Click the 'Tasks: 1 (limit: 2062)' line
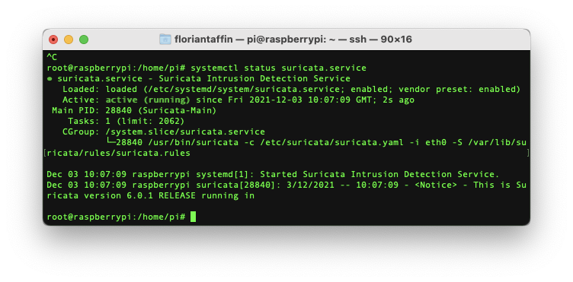The height and width of the screenshot is (282, 573). (126, 121)
